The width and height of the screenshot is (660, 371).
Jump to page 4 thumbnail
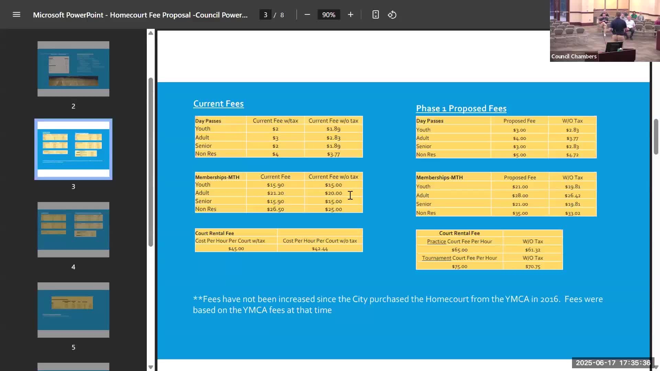[x=73, y=229]
